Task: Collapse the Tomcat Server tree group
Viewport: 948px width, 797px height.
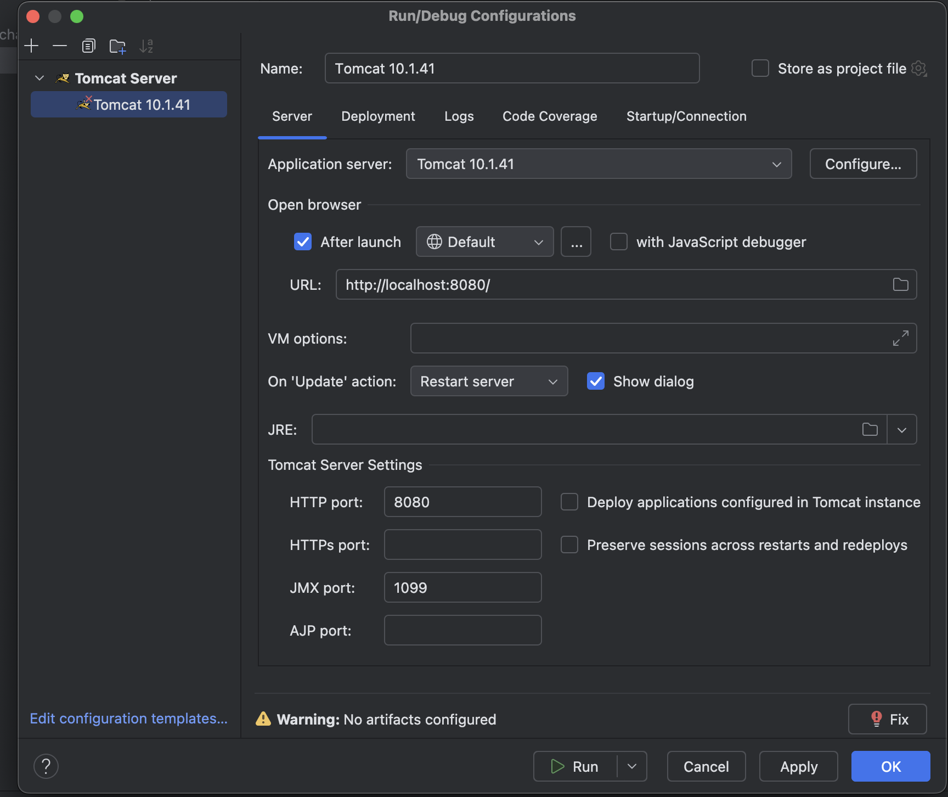Action: [39, 78]
